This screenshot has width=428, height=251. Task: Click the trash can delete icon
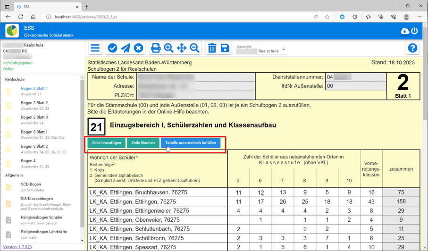coord(212,48)
